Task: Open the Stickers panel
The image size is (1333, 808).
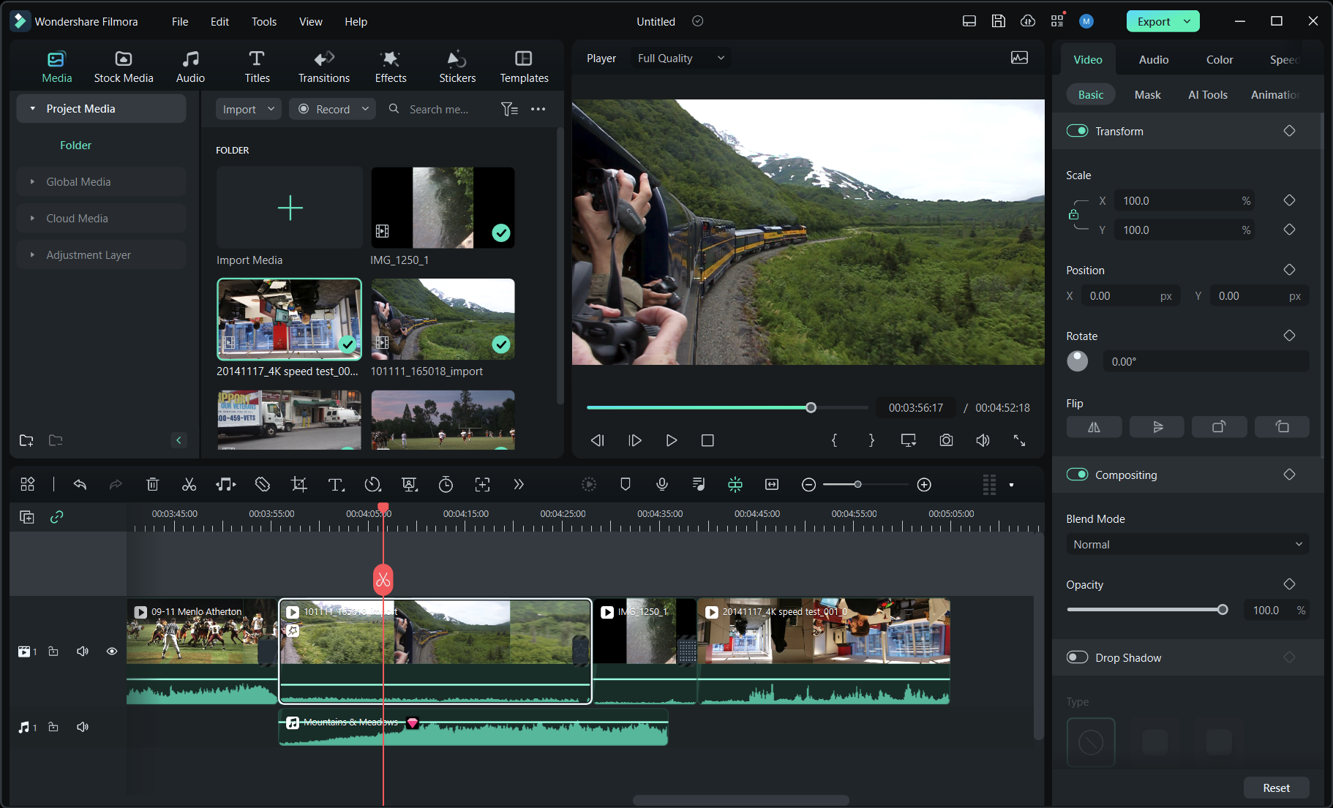Action: (x=457, y=66)
